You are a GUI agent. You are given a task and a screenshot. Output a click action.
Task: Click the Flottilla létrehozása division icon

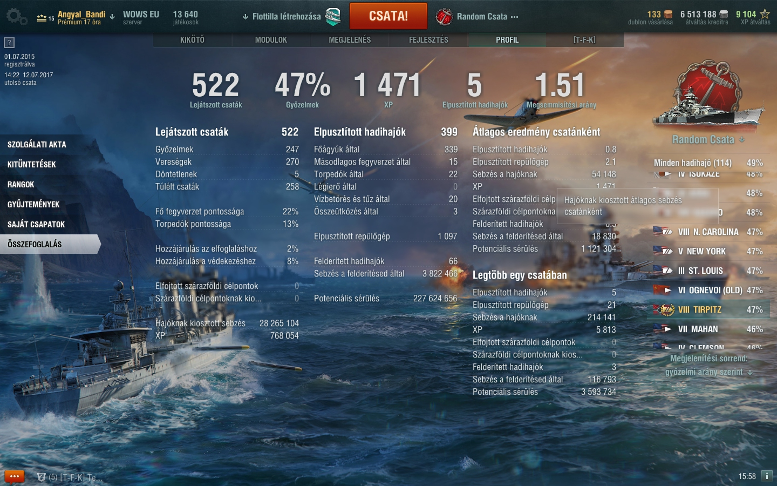[333, 17]
